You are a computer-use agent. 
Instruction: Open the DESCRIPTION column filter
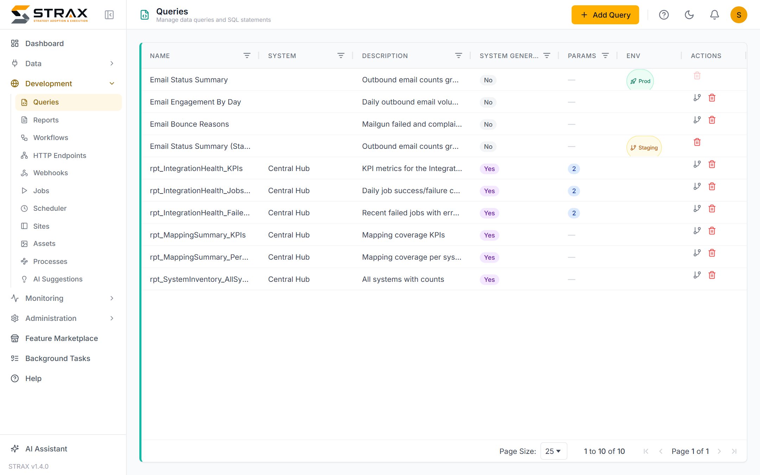click(x=458, y=56)
